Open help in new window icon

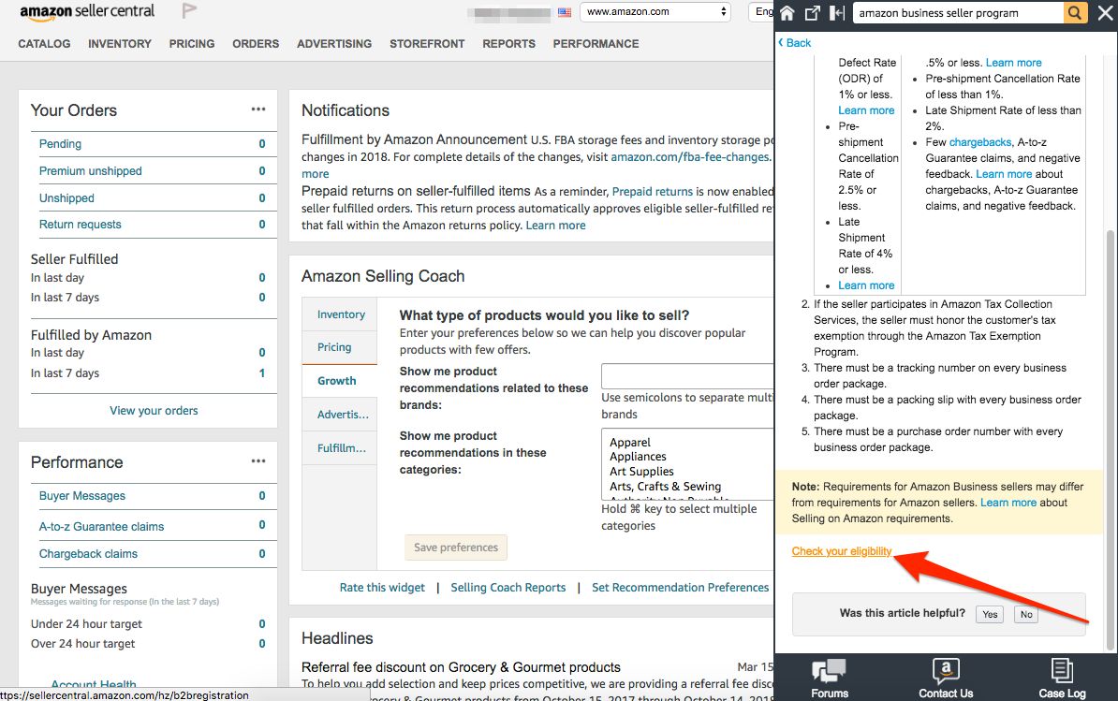point(813,13)
